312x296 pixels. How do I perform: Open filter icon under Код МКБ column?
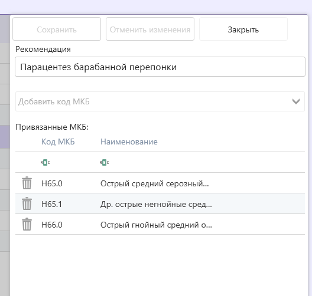[x=45, y=162]
